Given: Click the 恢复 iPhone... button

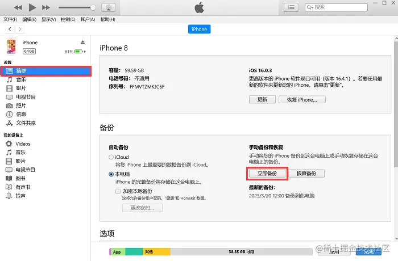Looking at the screenshot, I should [x=302, y=99].
